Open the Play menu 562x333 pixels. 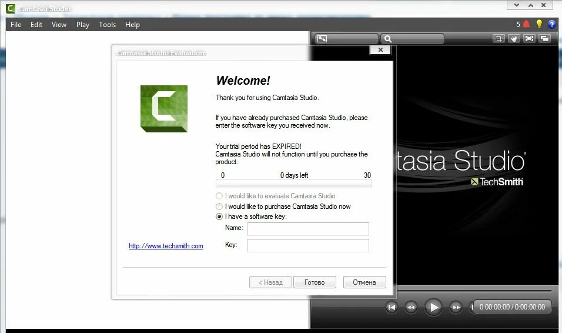83,24
